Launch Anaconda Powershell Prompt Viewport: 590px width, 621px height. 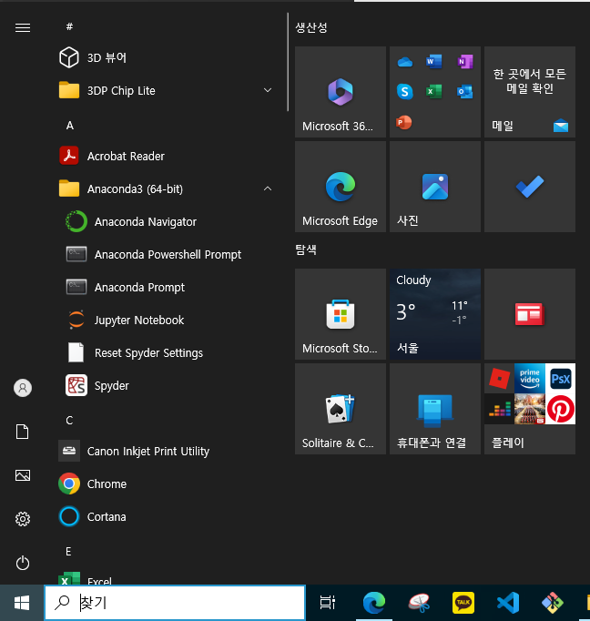167,255
